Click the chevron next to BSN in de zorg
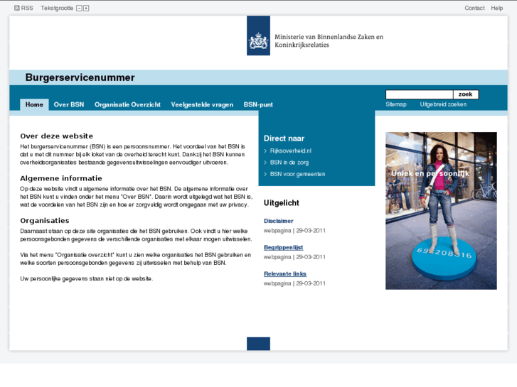The image size is (517, 387). pos(265,163)
